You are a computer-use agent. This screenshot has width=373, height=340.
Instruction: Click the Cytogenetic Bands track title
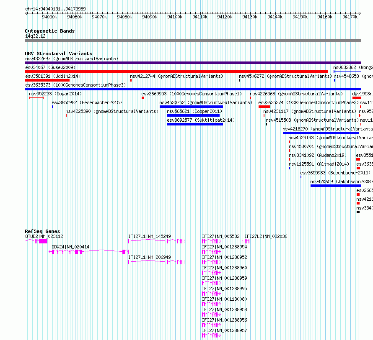(50, 31)
